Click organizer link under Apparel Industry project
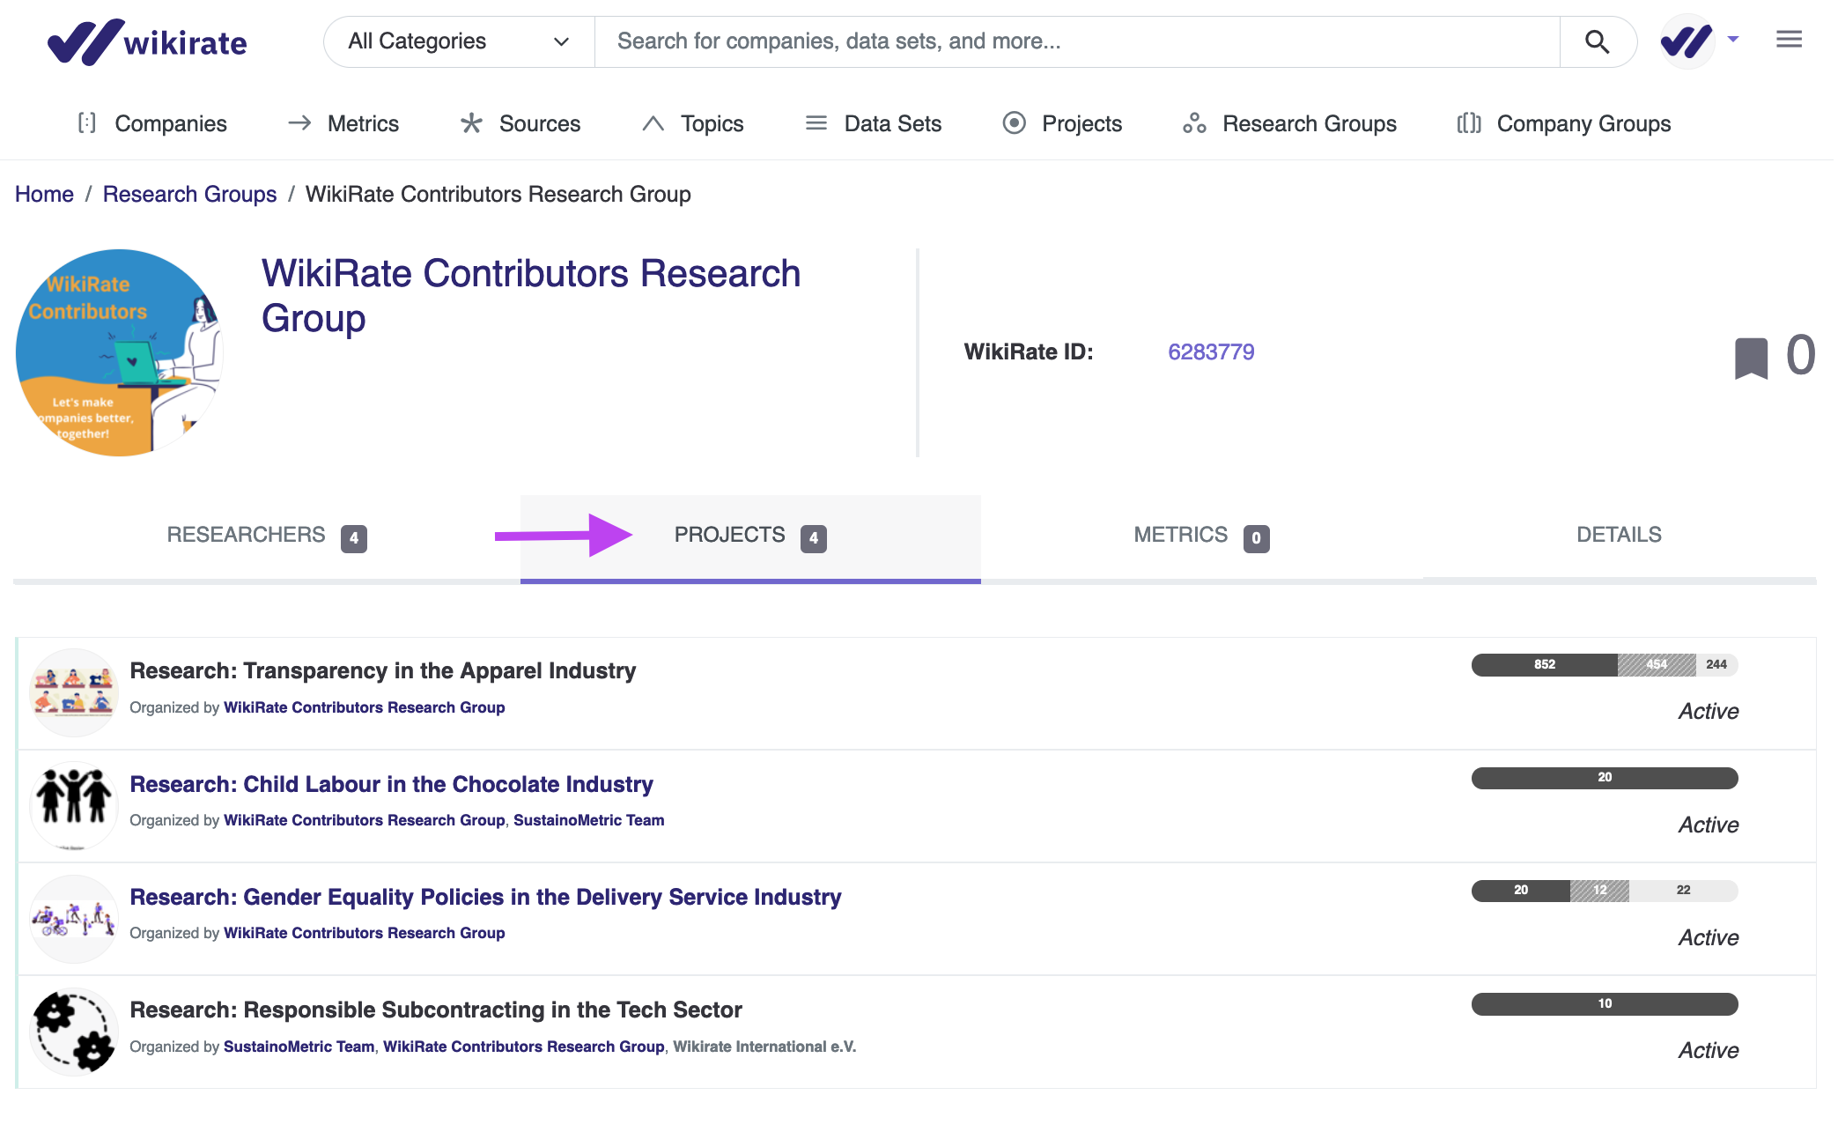The height and width of the screenshot is (1132, 1838). 364,707
